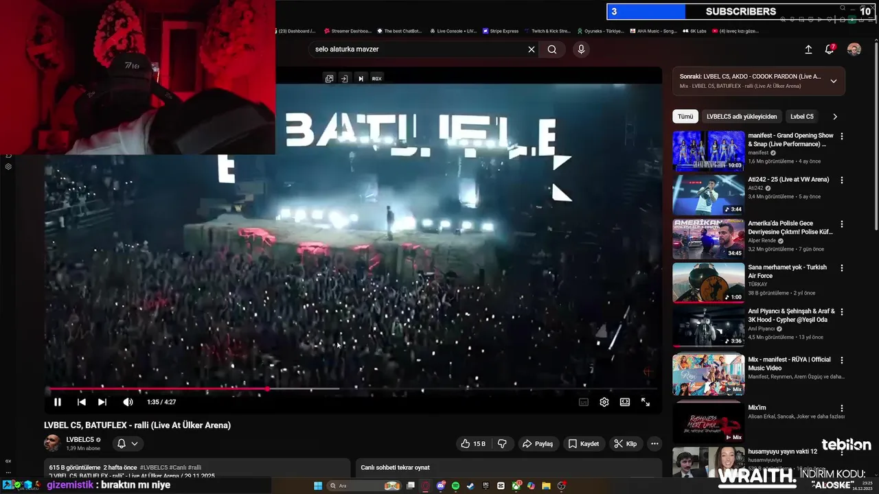
Task: Open options for the Ati242 video
Action: [842, 180]
